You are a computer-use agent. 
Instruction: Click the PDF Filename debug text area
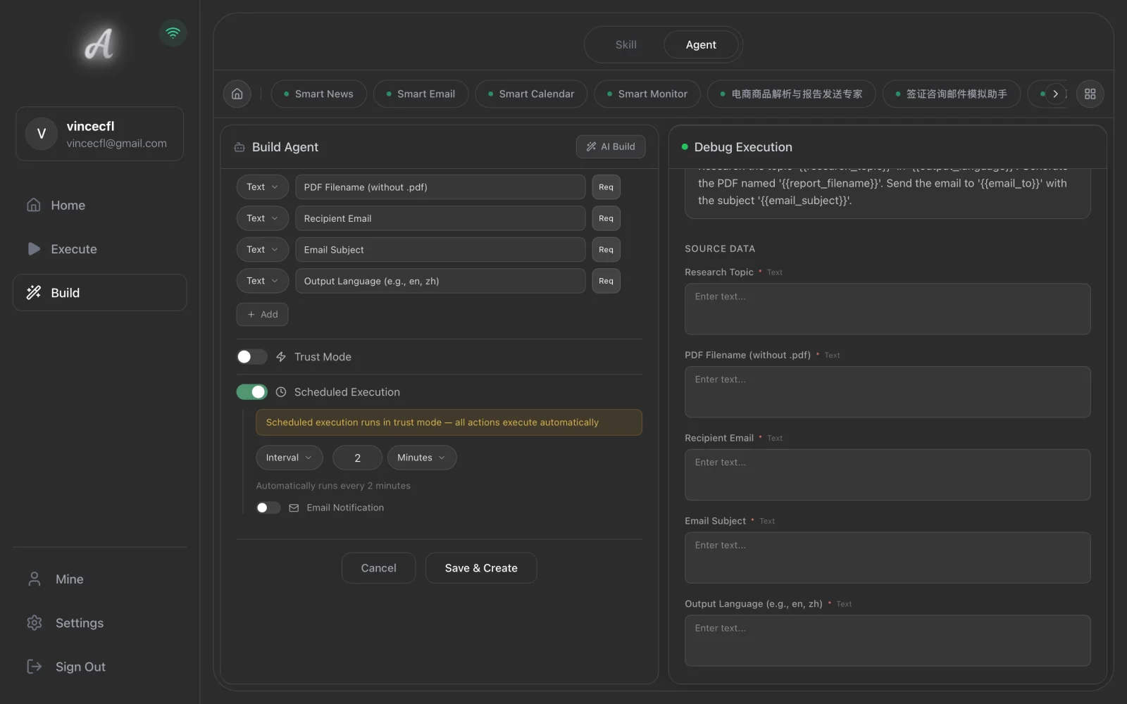tap(888, 392)
